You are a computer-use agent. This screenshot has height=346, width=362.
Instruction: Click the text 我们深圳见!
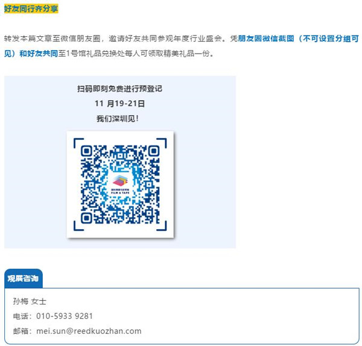point(118,119)
